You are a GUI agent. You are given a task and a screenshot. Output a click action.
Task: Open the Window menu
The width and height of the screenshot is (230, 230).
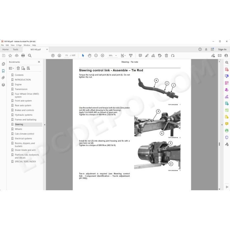[27, 45]
